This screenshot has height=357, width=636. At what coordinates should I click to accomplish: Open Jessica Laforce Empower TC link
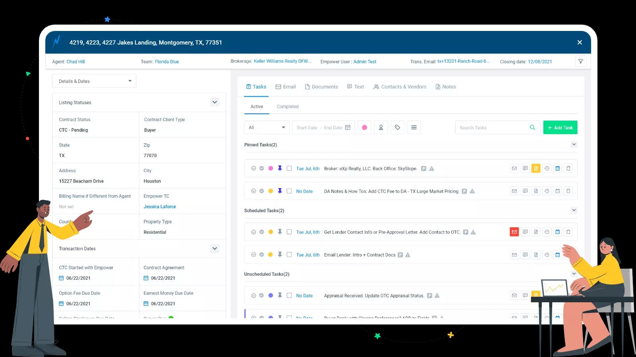[x=160, y=207]
